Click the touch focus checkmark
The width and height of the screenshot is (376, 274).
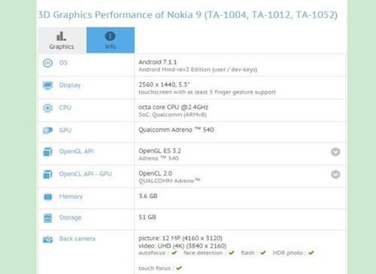[x=179, y=268]
